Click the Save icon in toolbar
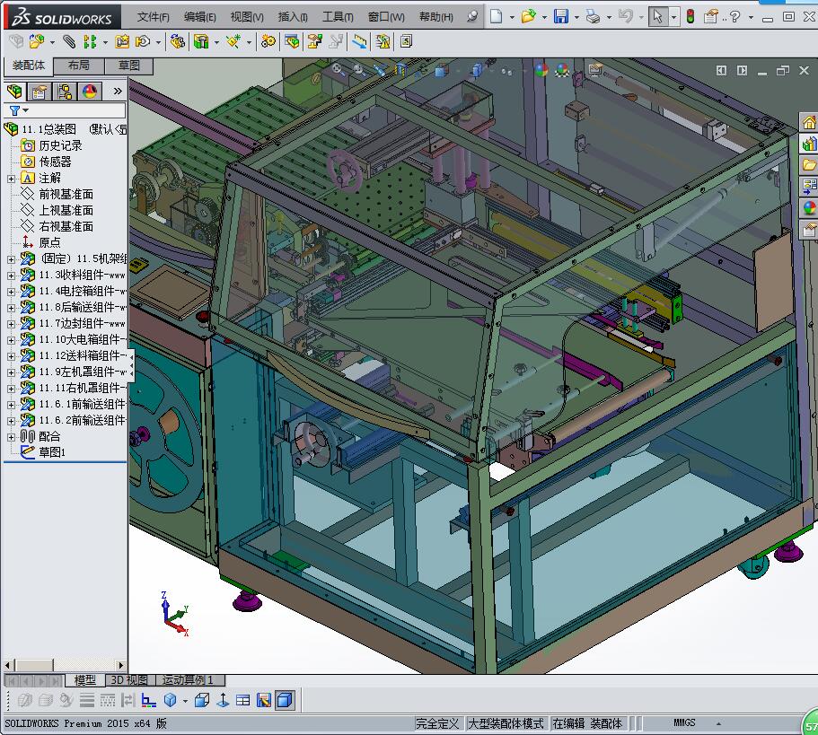The image size is (818, 735). (560, 16)
